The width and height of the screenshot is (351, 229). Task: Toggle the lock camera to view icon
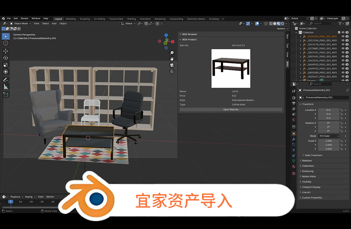point(172,72)
